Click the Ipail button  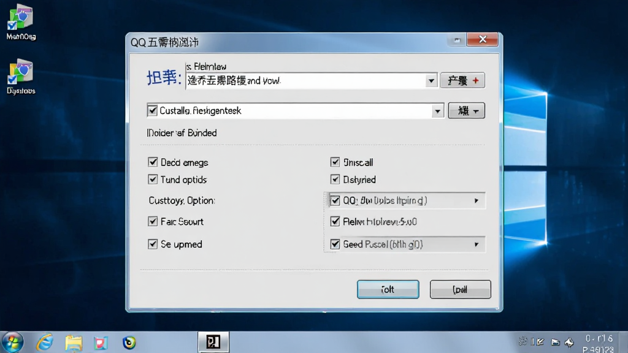coord(460,289)
